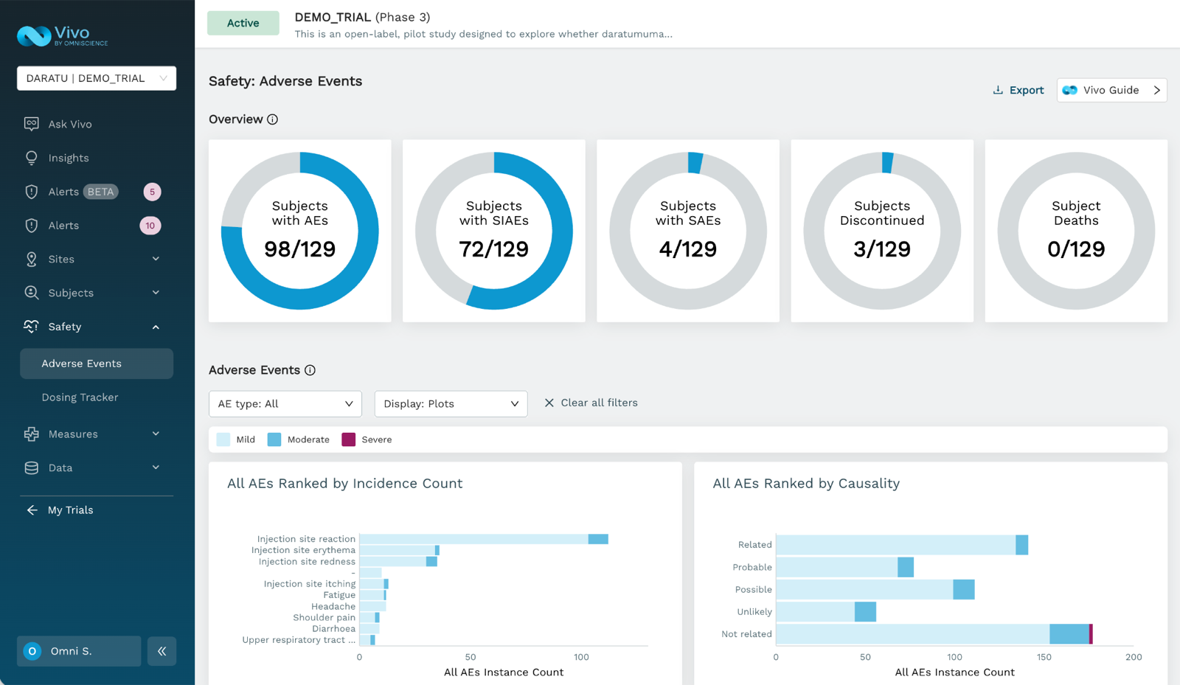Open the AE type: All dropdown
This screenshot has height=685, width=1180.
285,404
